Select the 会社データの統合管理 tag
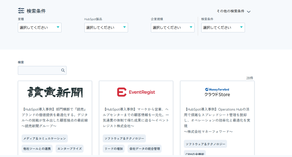The image size is (292, 157). pos(144,149)
